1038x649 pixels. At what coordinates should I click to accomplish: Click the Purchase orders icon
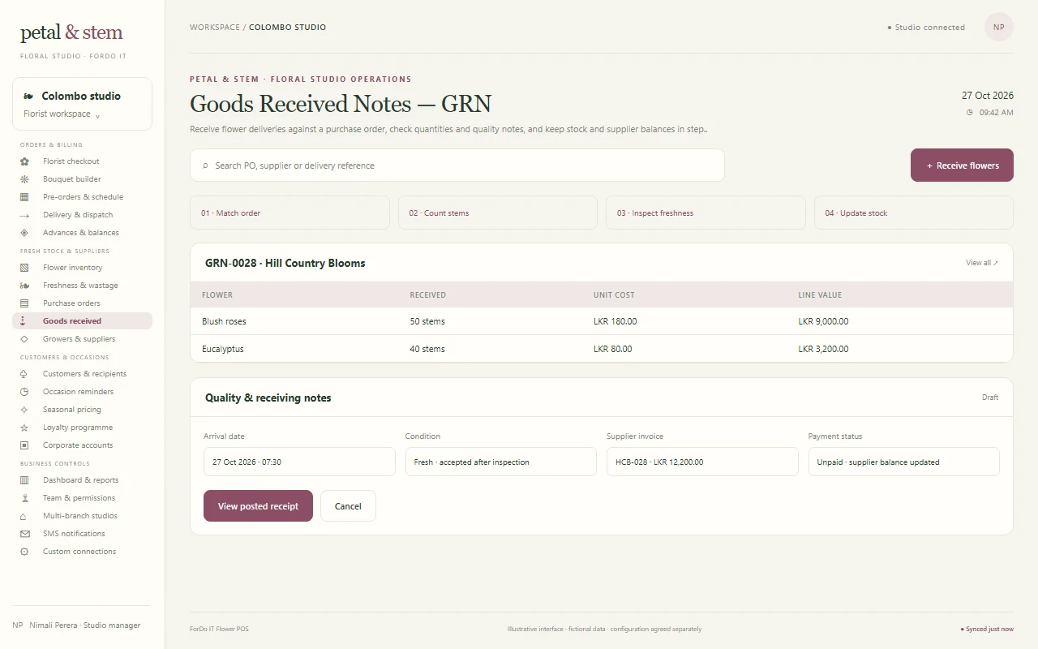tap(24, 303)
